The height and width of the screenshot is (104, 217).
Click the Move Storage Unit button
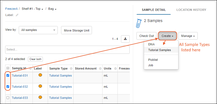point(76,30)
